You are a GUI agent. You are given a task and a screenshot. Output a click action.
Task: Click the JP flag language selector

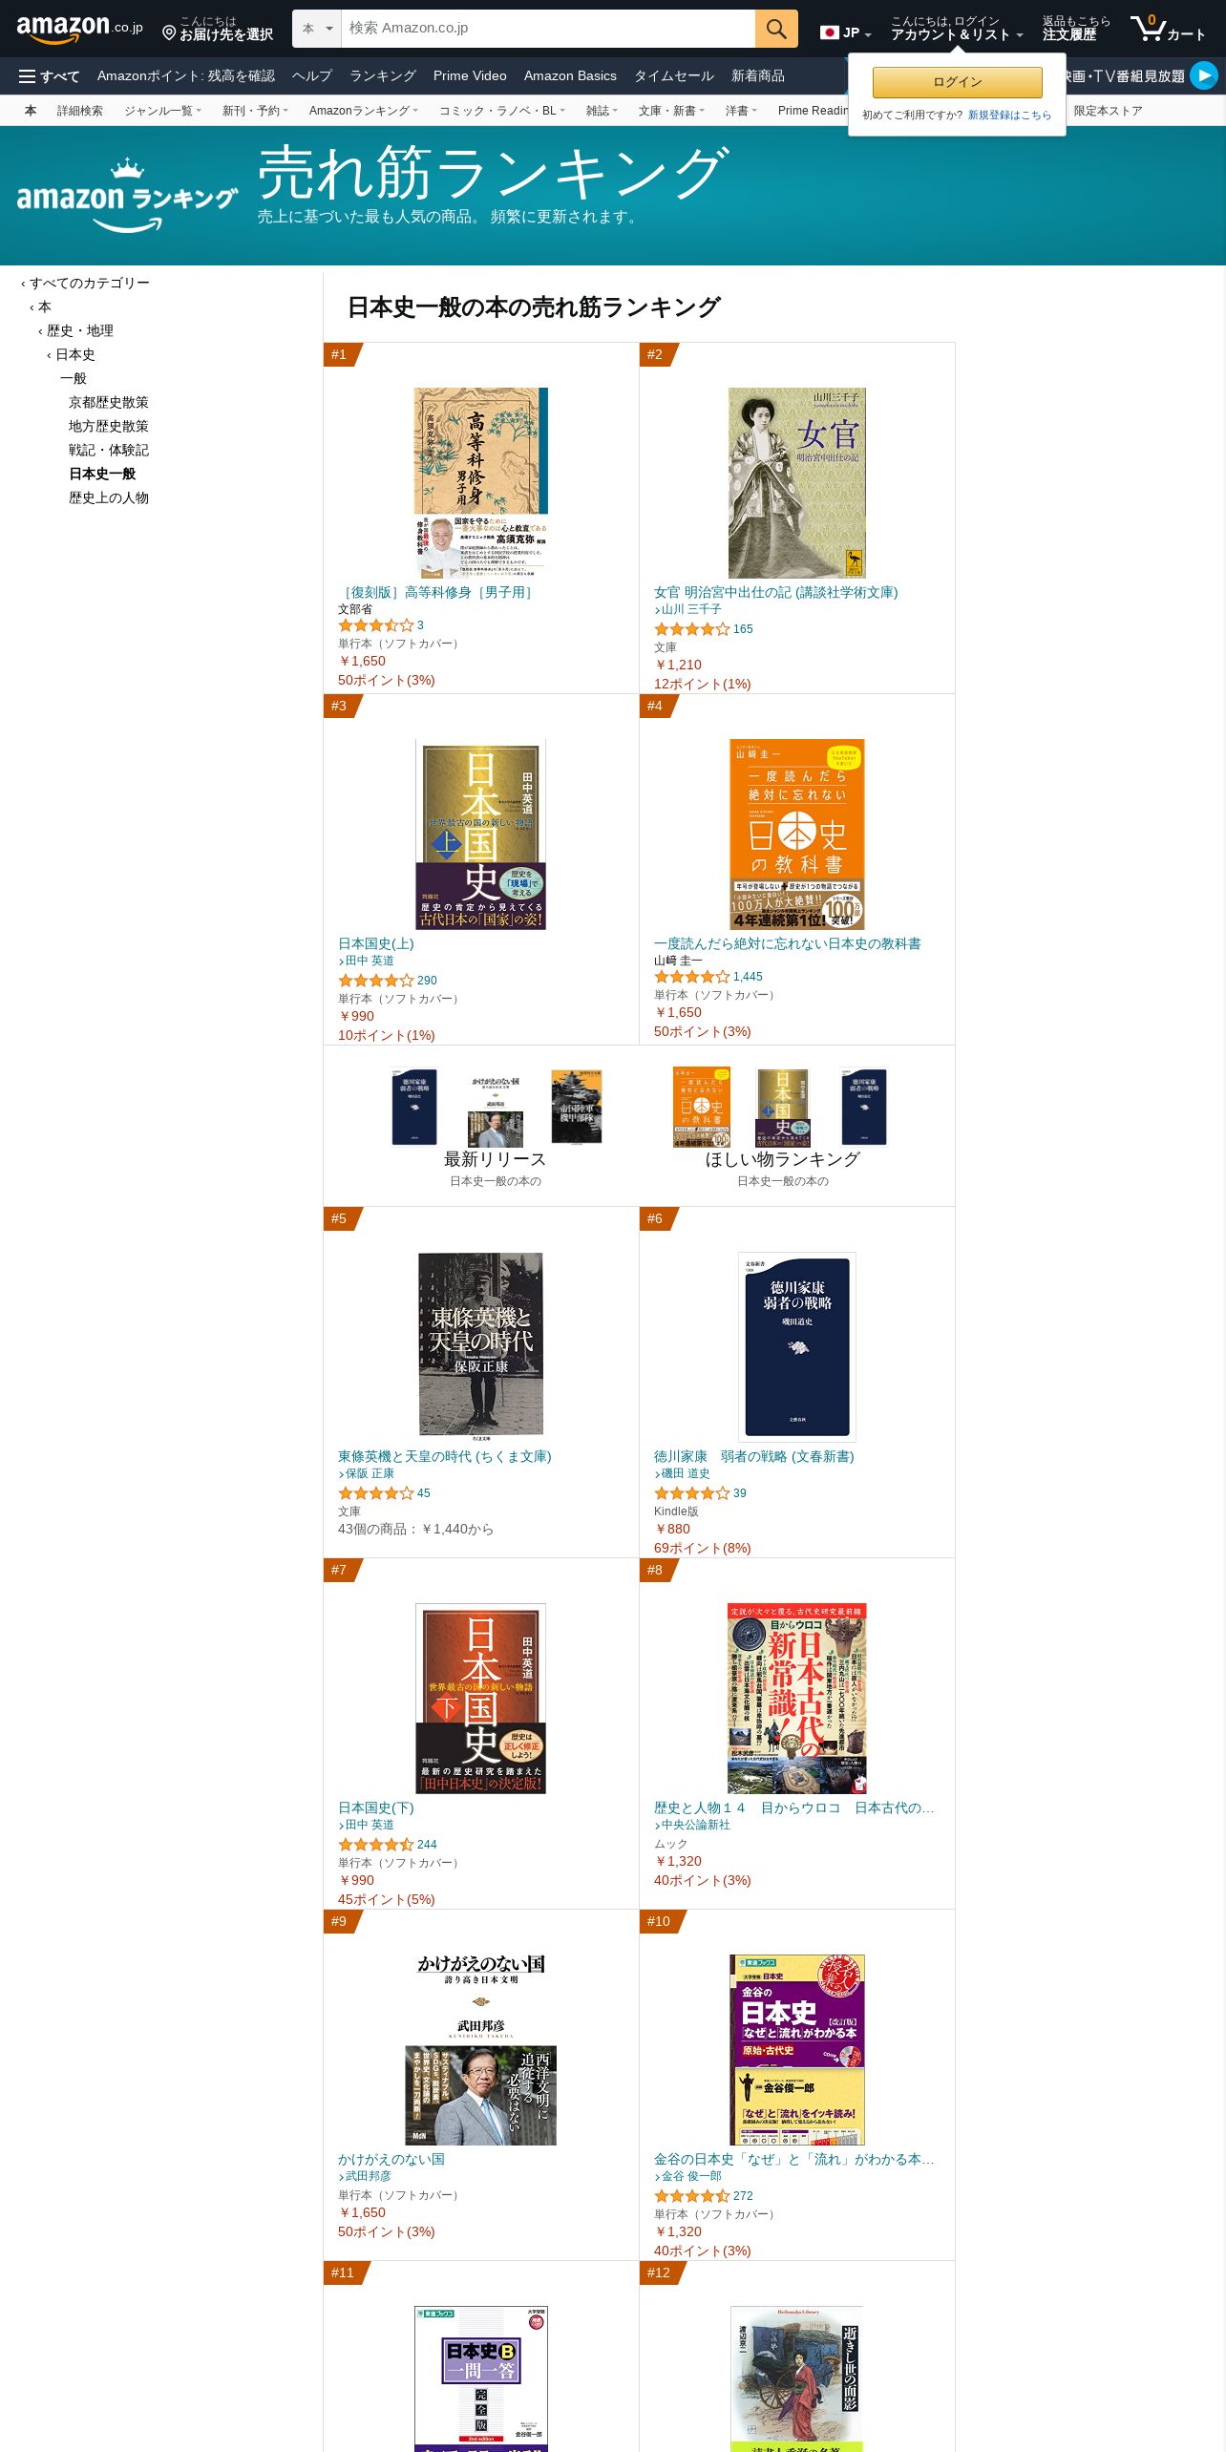846,32
